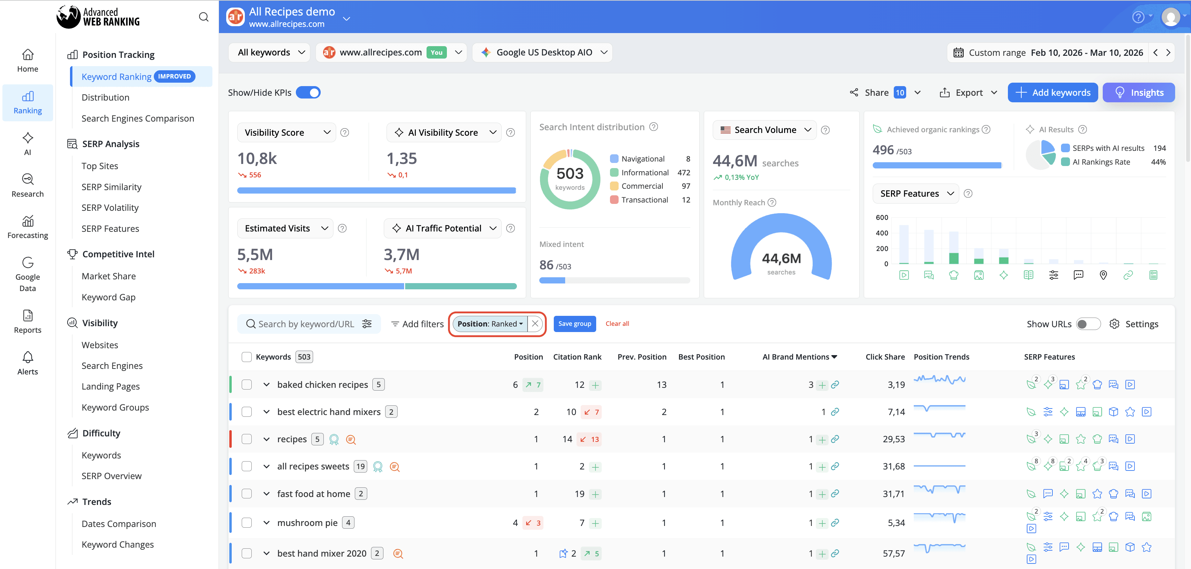This screenshot has height=569, width=1191.
Task: Go to SERP Volatility in the sidebar menu
Action: click(110, 207)
